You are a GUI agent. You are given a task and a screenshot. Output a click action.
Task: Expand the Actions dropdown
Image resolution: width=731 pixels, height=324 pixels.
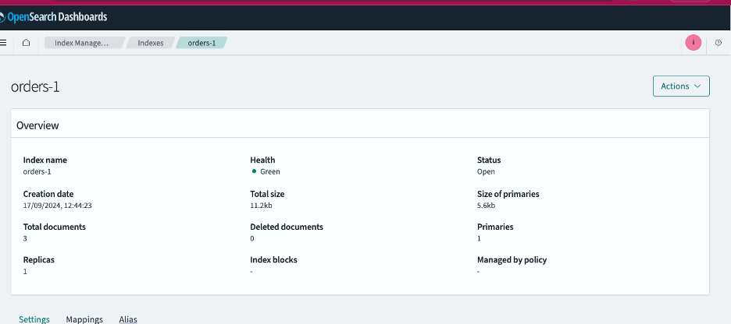680,86
